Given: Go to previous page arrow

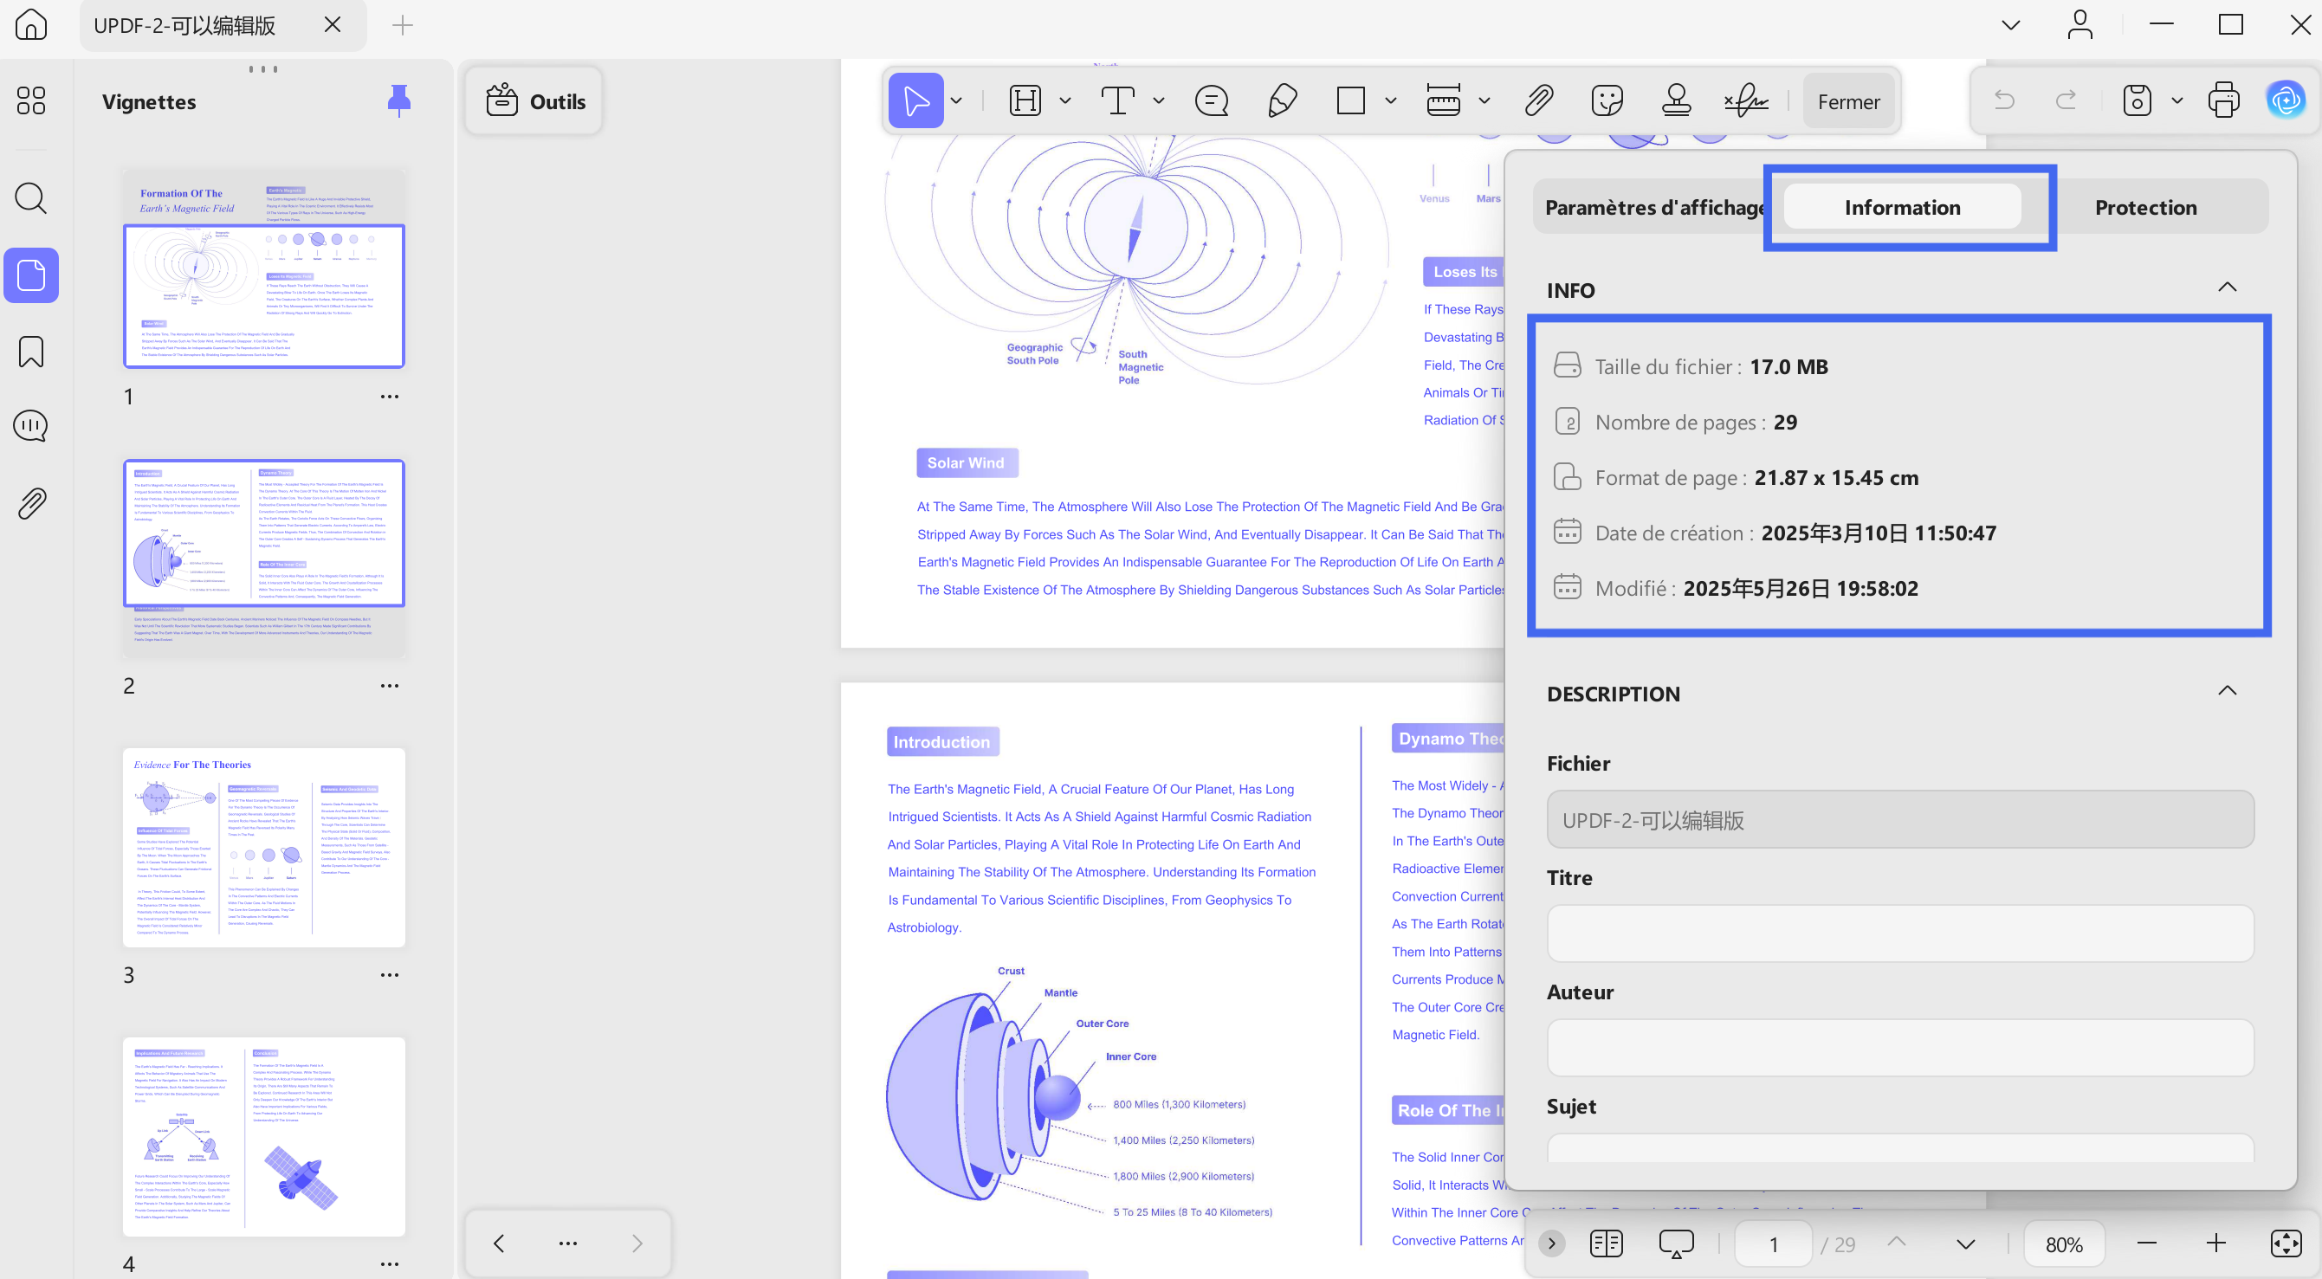Looking at the screenshot, I should pyautogui.click(x=1897, y=1243).
